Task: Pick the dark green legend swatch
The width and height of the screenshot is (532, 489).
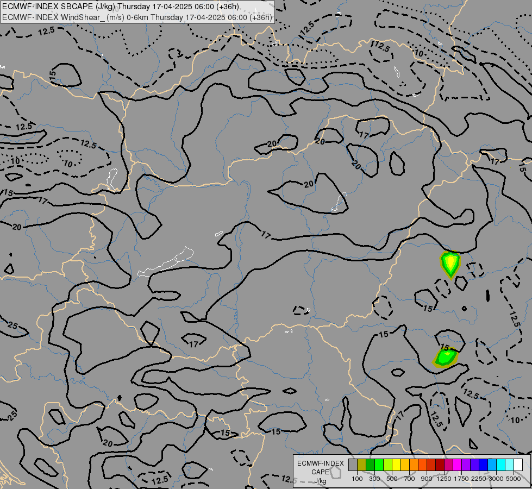Action: 370,465
